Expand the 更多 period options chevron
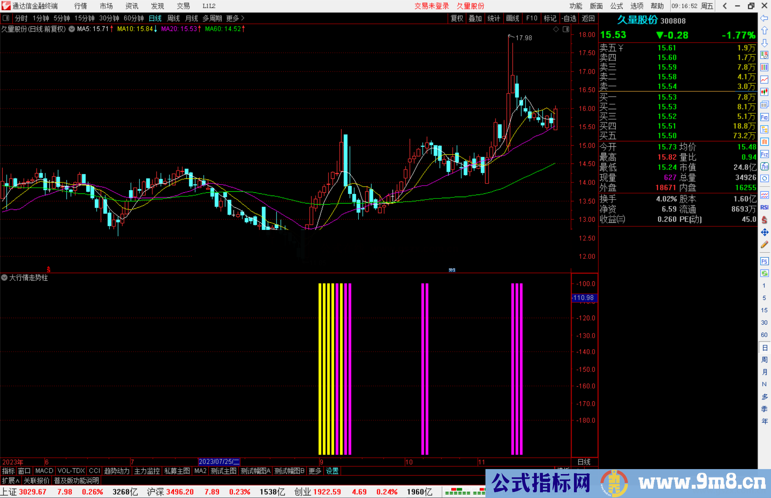This screenshot has width=771, height=498. 243,18
